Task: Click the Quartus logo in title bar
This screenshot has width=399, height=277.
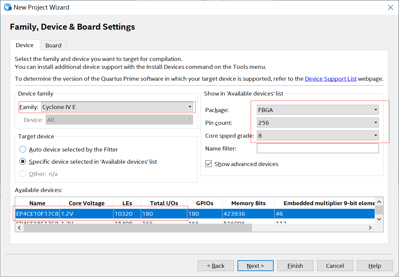Action: [8, 7]
